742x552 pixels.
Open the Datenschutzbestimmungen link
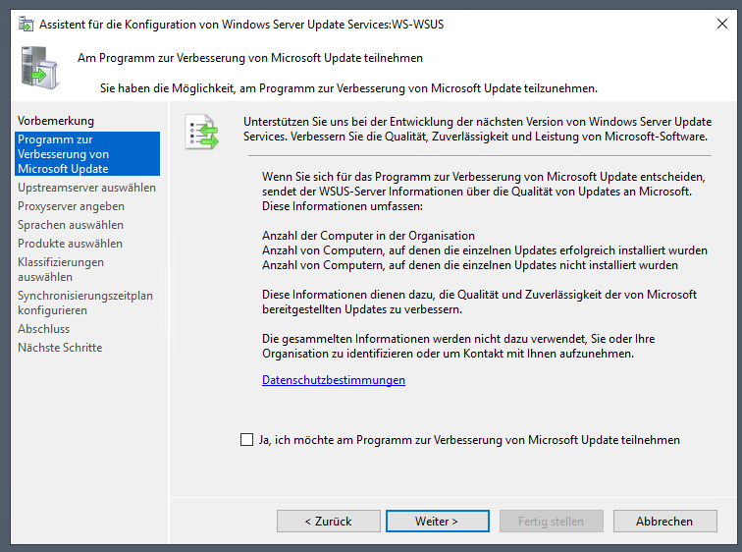pyautogui.click(x=334, y=380)
